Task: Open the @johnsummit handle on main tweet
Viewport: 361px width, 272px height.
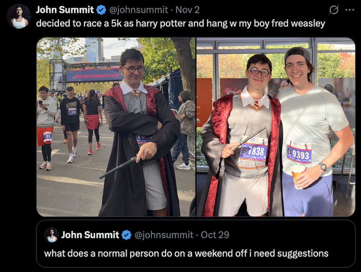Action: (x=138, y=10)
